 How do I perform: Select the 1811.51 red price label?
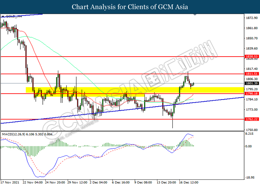pyautogui.click(x=252, y=74)
